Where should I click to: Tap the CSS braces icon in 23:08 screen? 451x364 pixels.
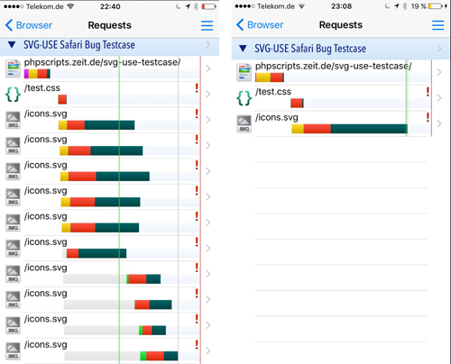click(x=244, y=98)
